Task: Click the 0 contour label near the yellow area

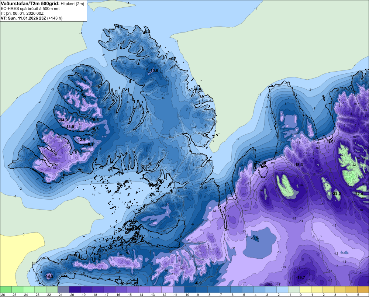Action: coord(24,234)
